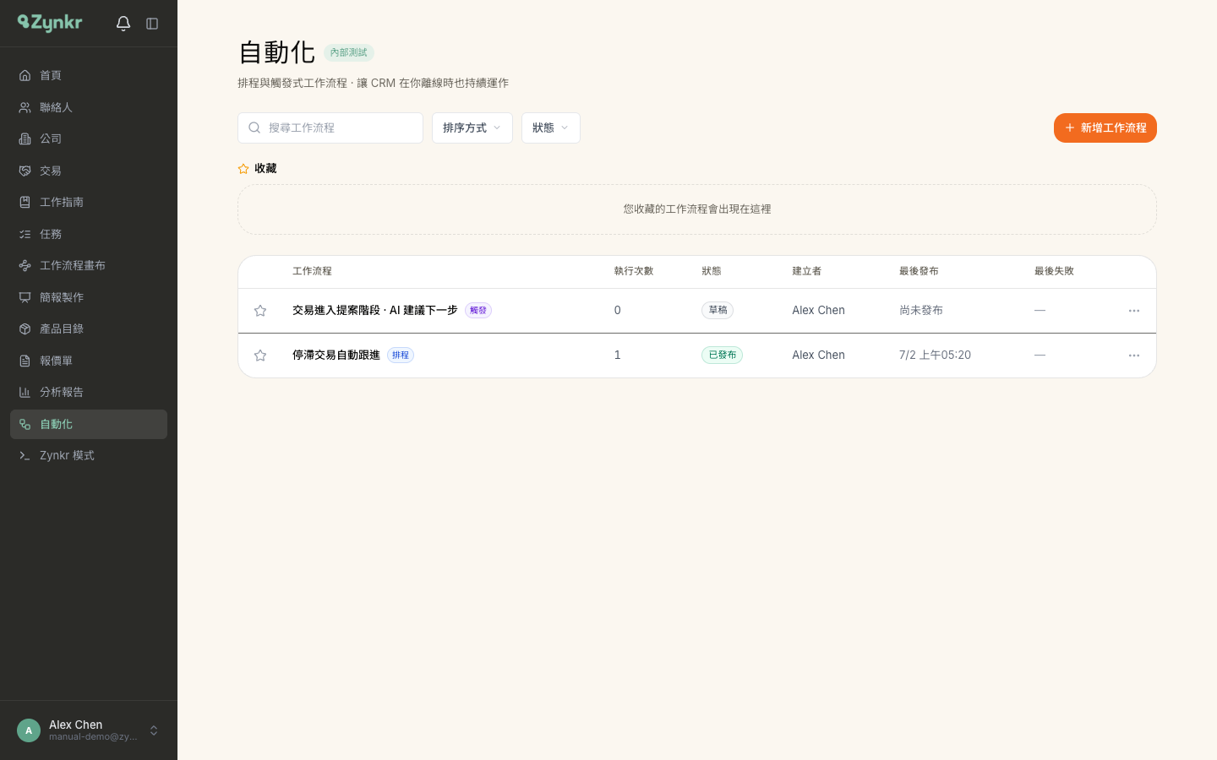This screenshot has width=1217, height=760.
Task: Collapse the sidebar panel icon
Action: pyautogui.click(x=152, y=24)
